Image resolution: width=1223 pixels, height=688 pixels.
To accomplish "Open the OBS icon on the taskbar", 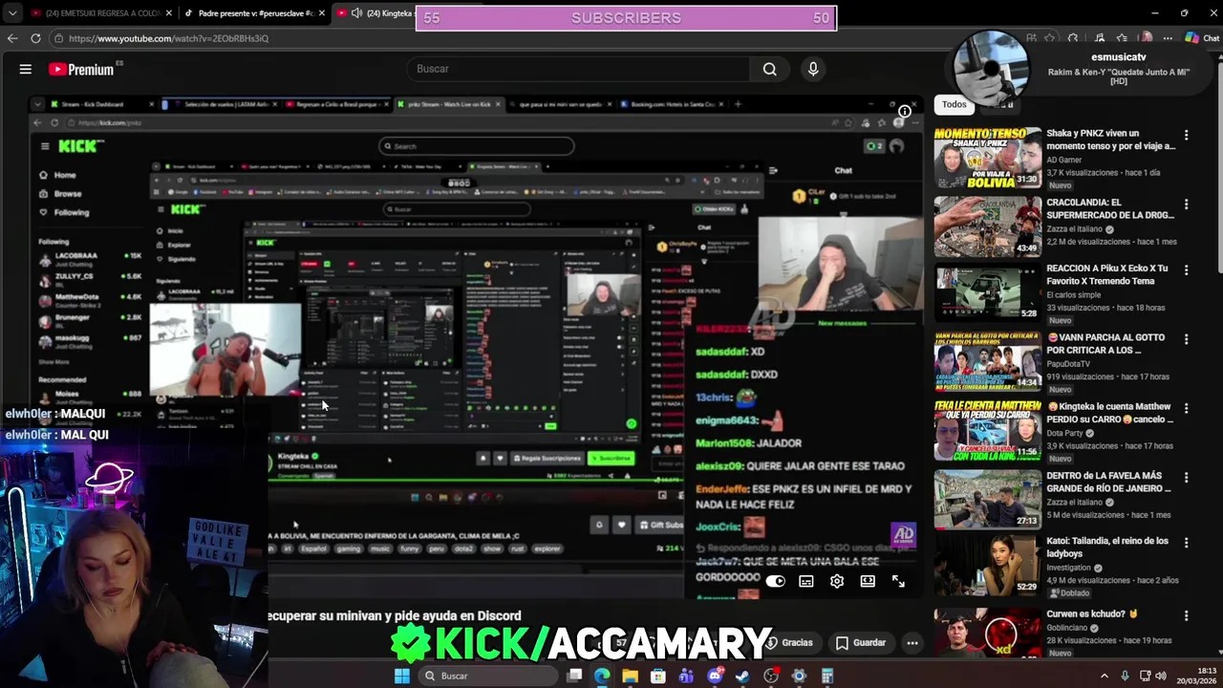I will coord(771,676).
